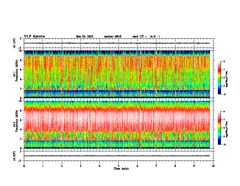The width and height of the screenshot is (240, 186).
Task: Click the date text "Mar.29, 2023"
Action: [85, 36]
